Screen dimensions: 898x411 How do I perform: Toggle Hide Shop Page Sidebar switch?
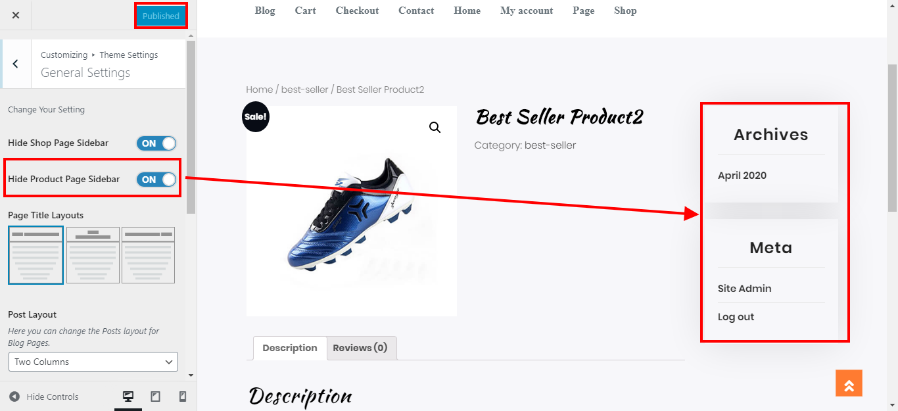[x=156, y=143]
